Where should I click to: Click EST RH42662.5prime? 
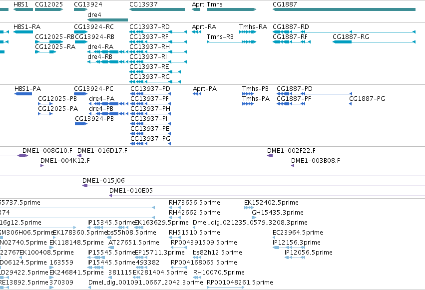click(194, 213)
